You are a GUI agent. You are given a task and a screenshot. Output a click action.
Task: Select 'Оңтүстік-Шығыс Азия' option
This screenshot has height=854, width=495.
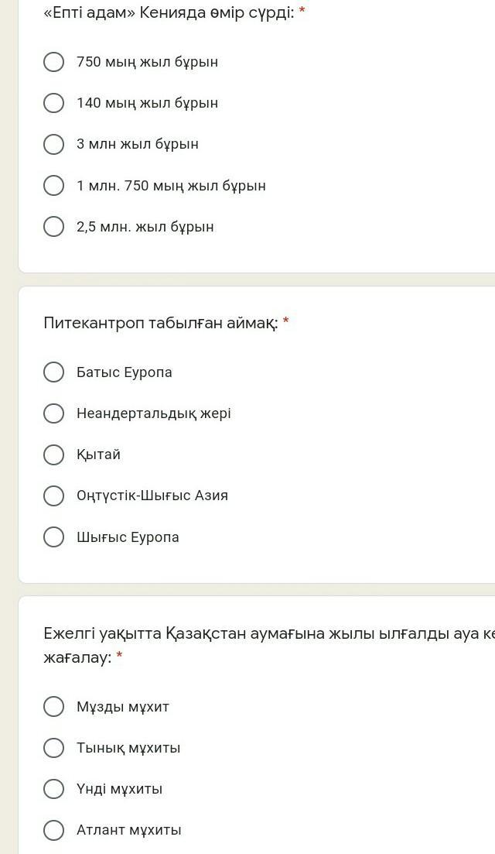coord(53,496)
